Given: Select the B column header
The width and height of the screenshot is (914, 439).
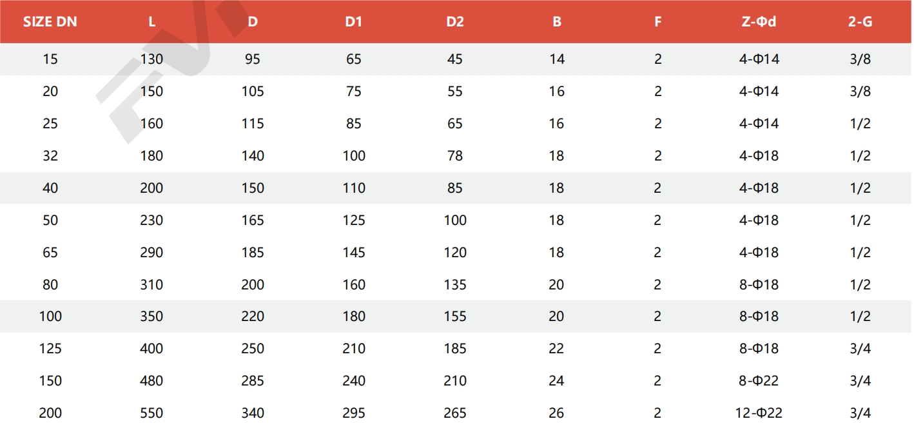Looking at the screenshot, I should click(x=556, y=21).
